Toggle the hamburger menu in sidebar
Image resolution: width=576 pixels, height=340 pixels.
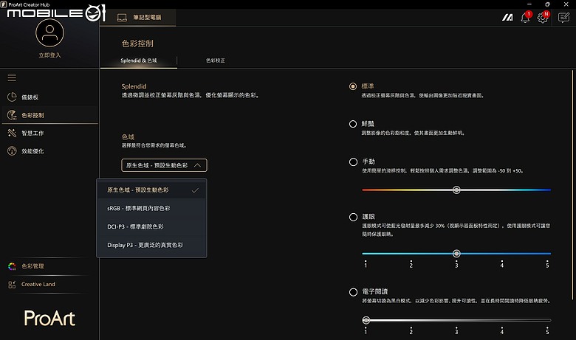tap(12, 77)
